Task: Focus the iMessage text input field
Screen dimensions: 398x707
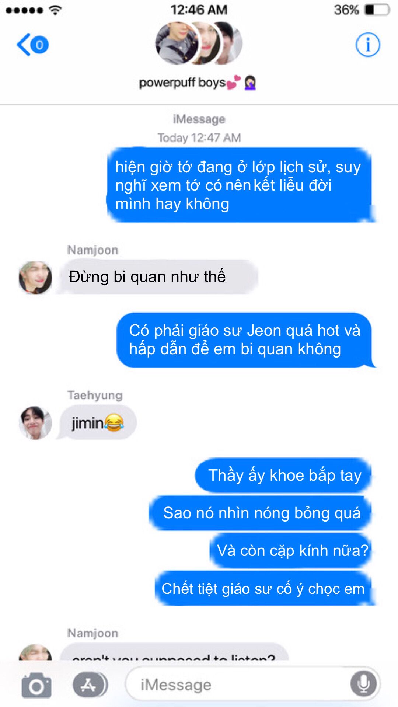Action: pos(253,684)
